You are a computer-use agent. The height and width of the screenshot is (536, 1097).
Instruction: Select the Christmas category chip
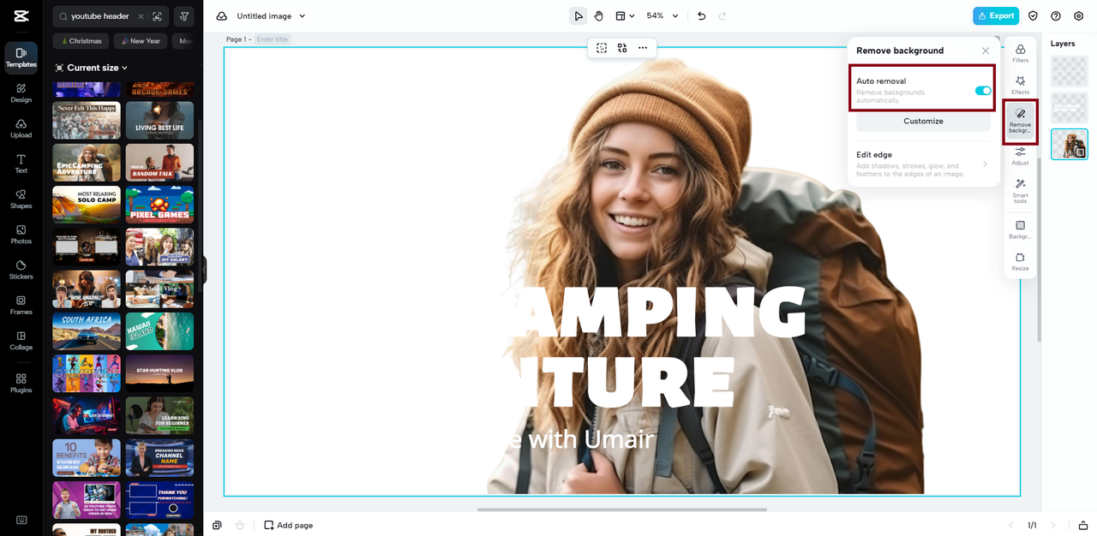pyautogui.click(x=81, y=41)
